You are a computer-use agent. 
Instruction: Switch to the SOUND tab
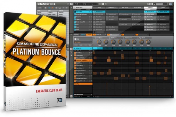89,35
